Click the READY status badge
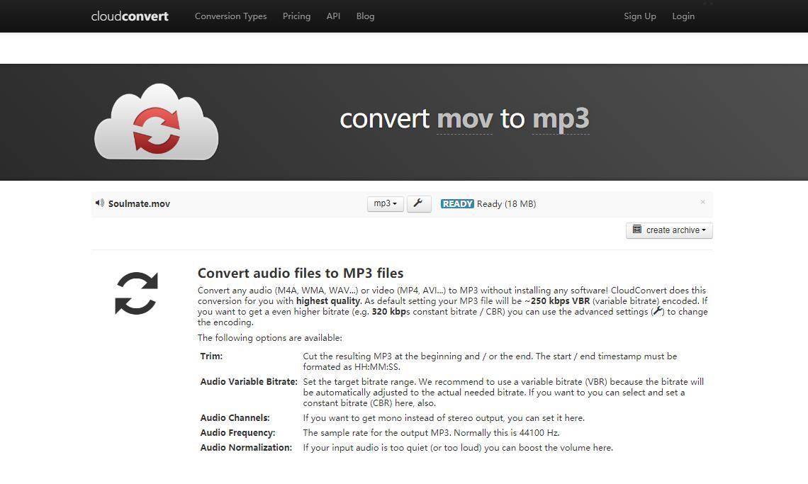The image size is (808, 484). [x=457, y=203]
